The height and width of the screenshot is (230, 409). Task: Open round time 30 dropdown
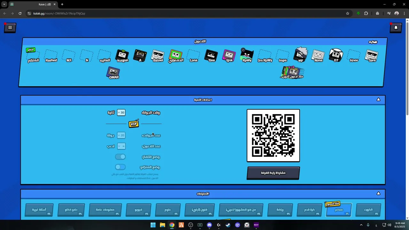click(121, 112)
